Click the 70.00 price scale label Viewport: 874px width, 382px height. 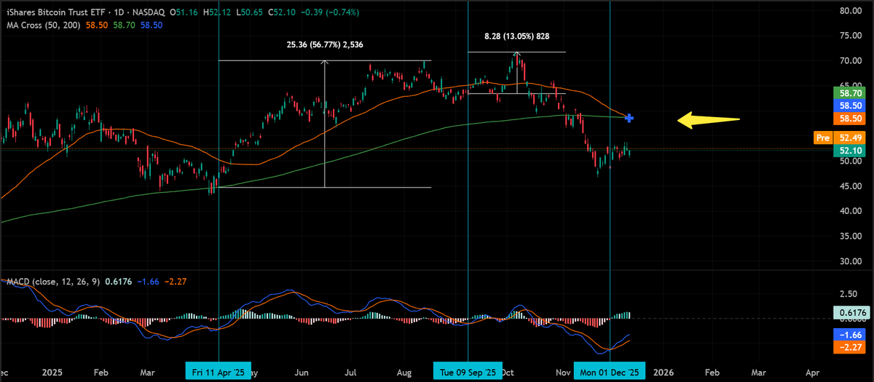(x=851, y=61)
